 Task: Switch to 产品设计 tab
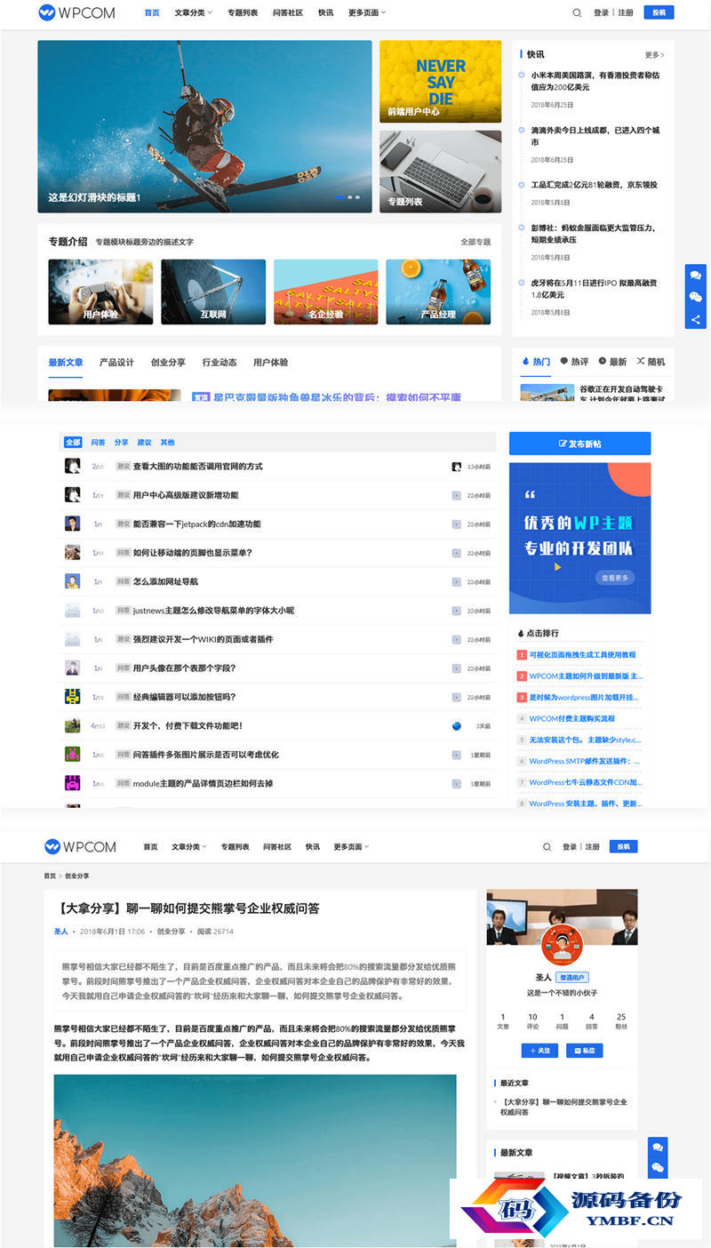(x=116, y=363)
